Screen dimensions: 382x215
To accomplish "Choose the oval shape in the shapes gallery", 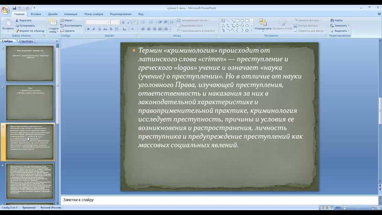I will (242, 21).
